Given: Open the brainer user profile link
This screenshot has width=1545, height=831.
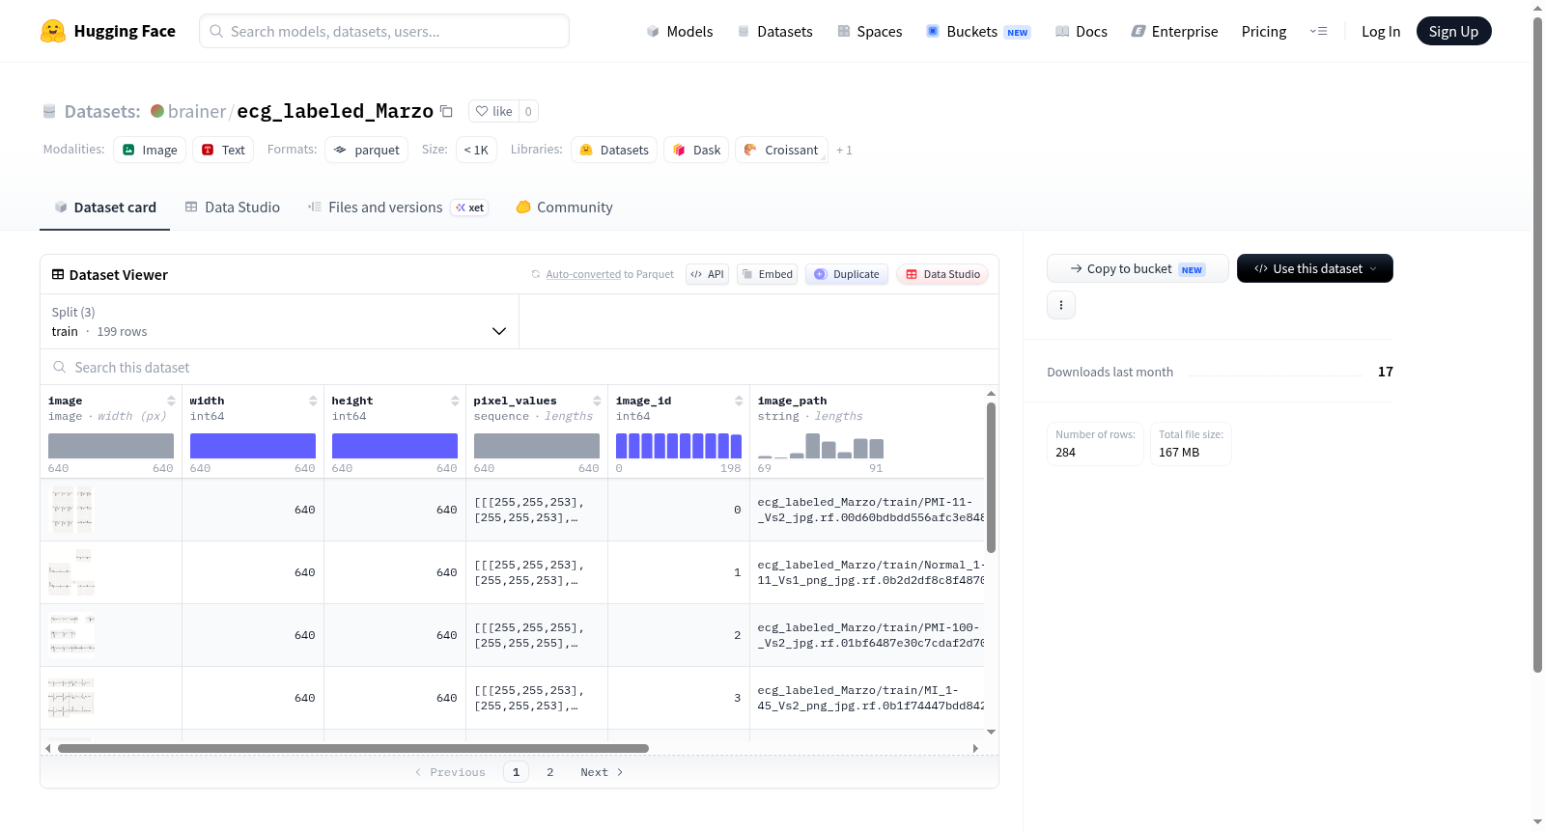Looking at the screenshot, I should coord(197,111).
